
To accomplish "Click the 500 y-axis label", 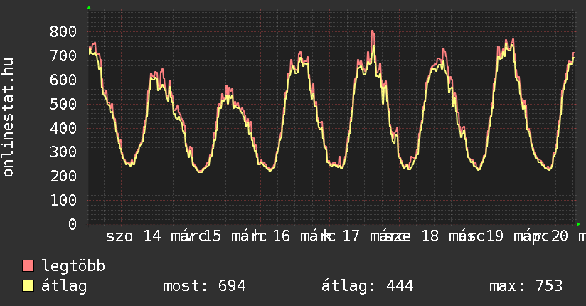I will coord(63,104).
